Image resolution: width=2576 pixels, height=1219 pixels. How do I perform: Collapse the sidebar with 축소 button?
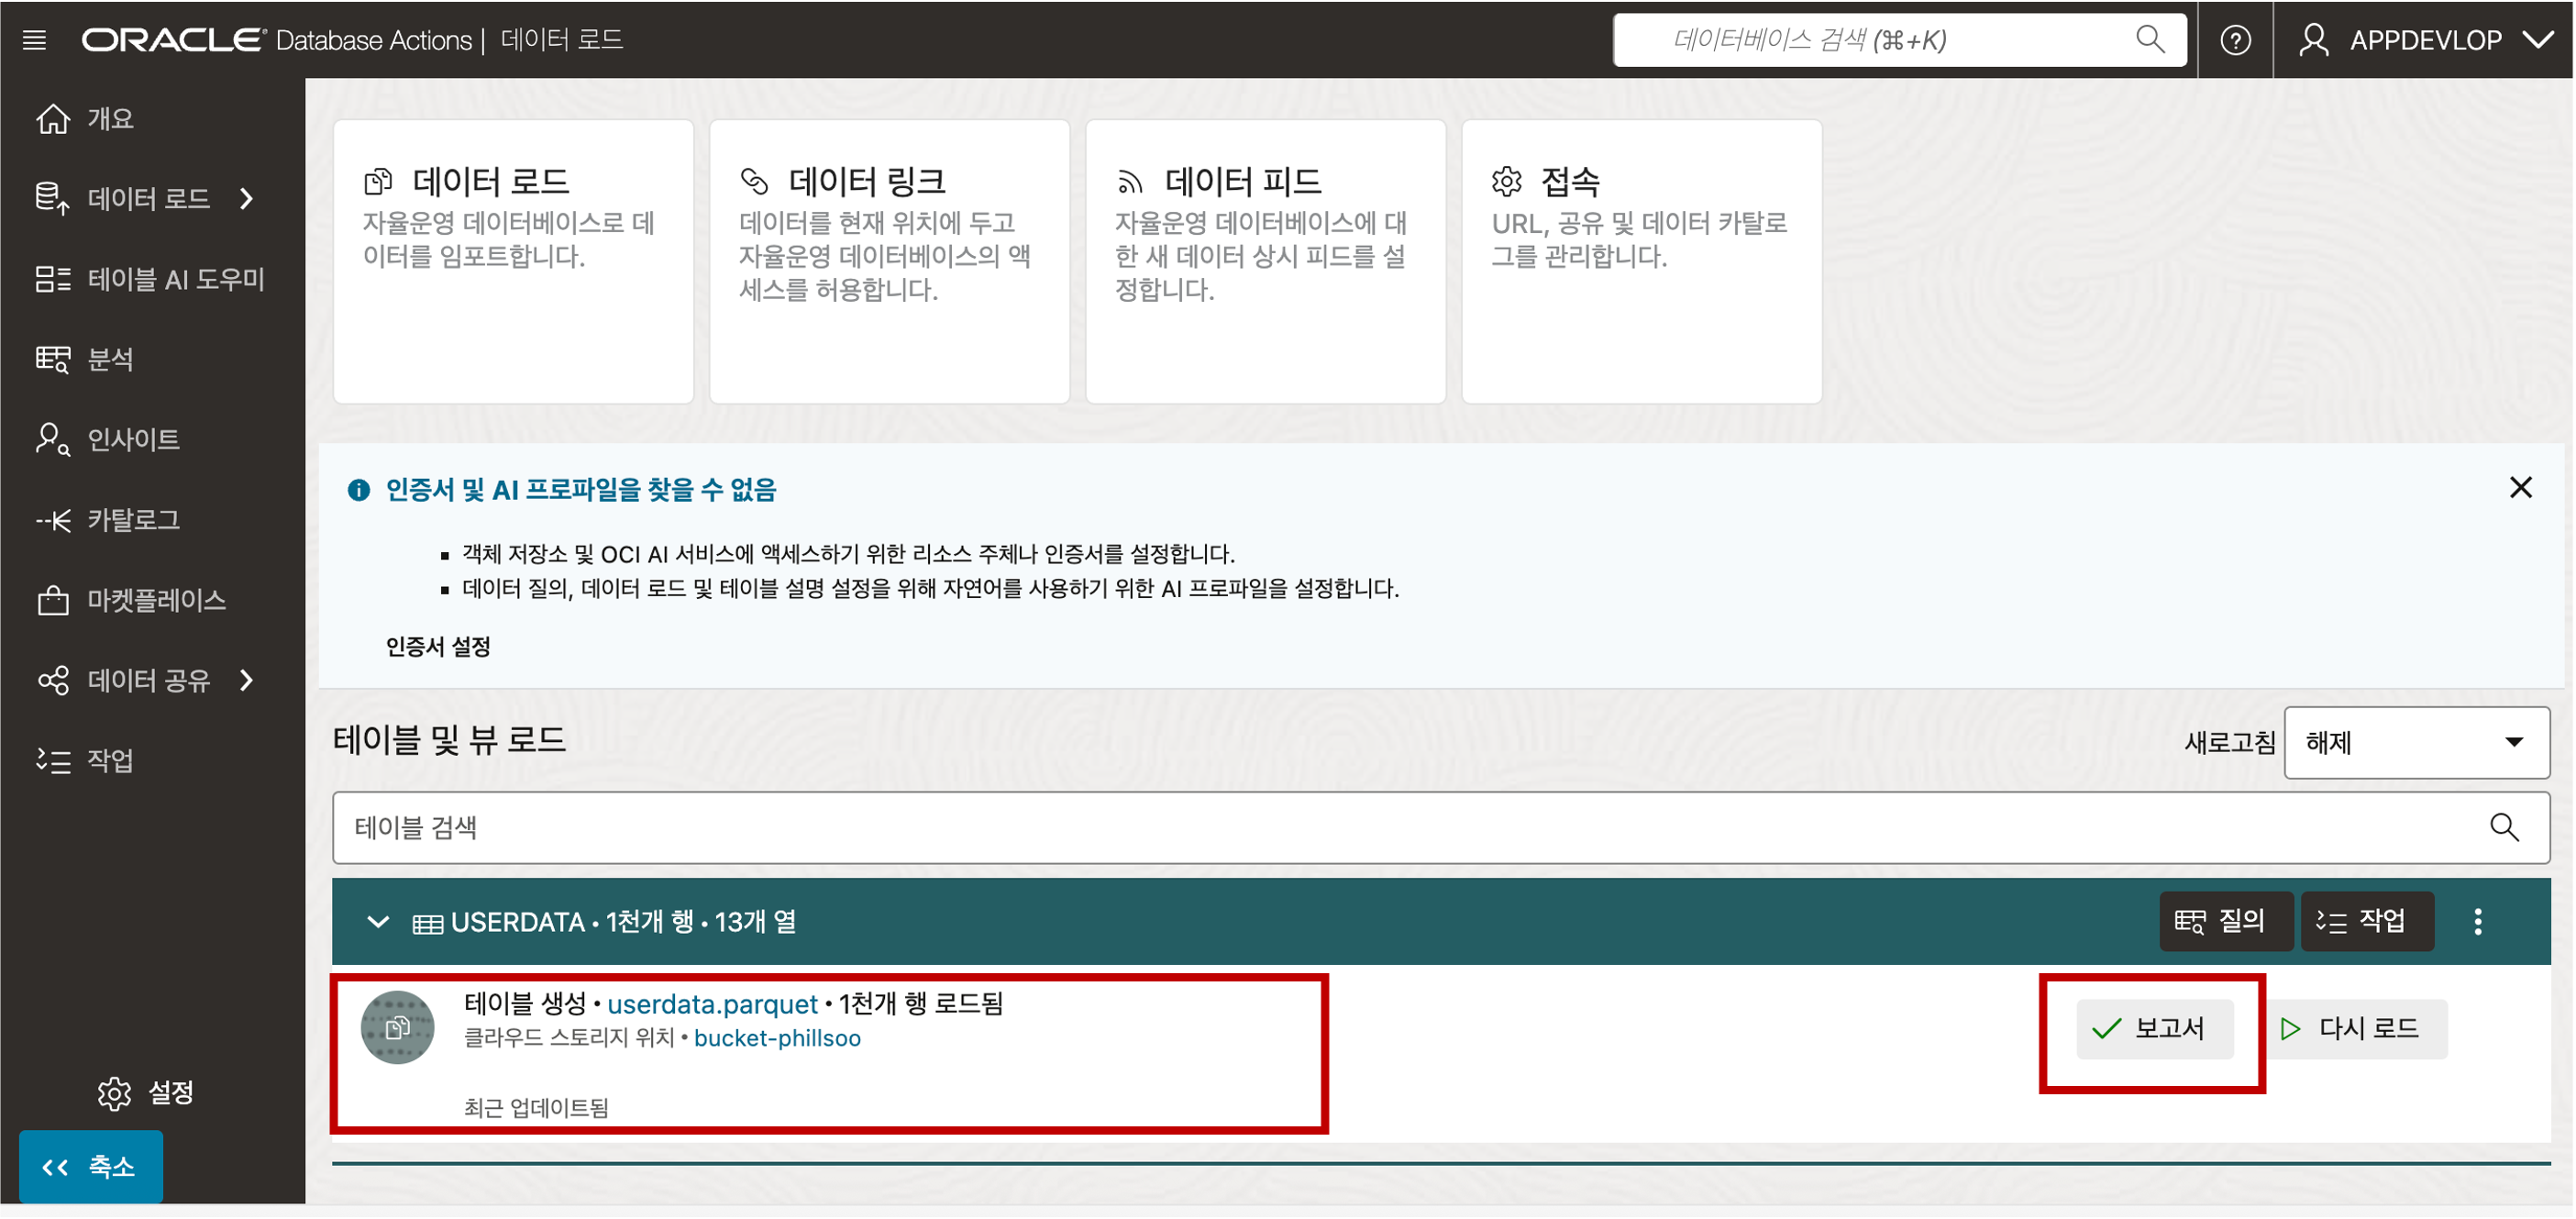[x=91, y=1167]
